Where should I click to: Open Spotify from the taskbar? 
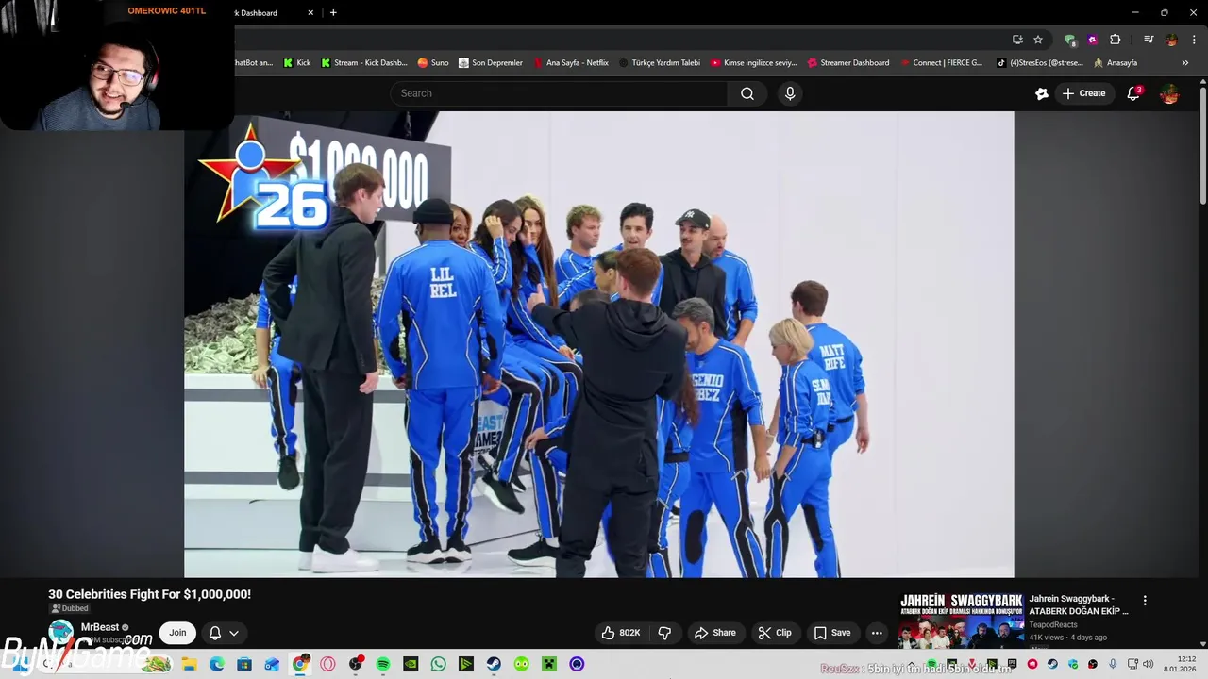tap(383, 664)
